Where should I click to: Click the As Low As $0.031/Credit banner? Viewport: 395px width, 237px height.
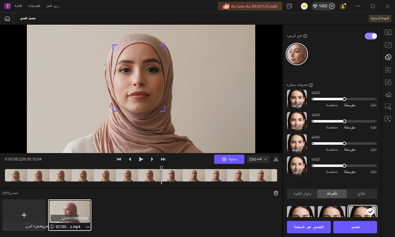[x=250, y=6]
